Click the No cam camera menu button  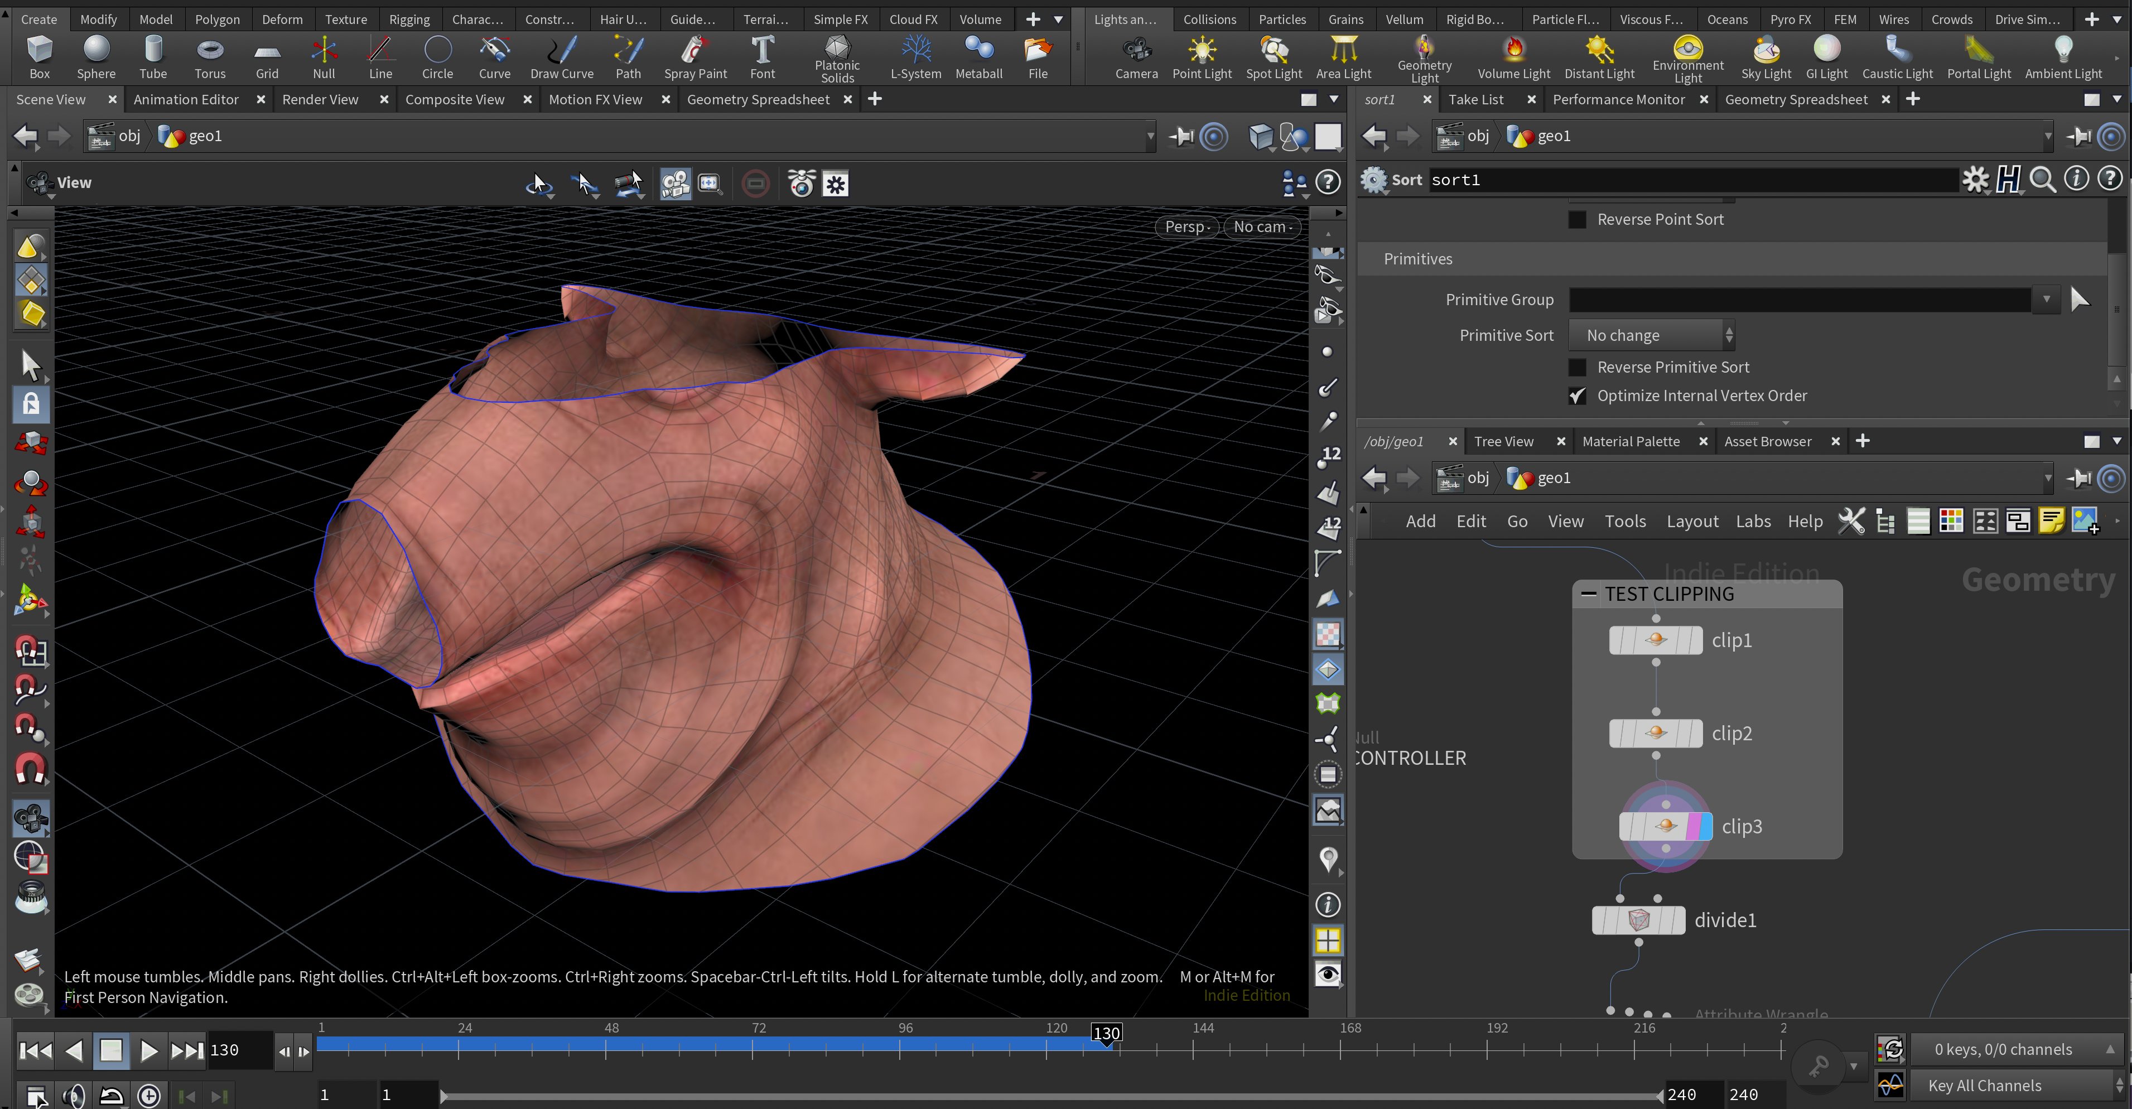click(1261, 227)
